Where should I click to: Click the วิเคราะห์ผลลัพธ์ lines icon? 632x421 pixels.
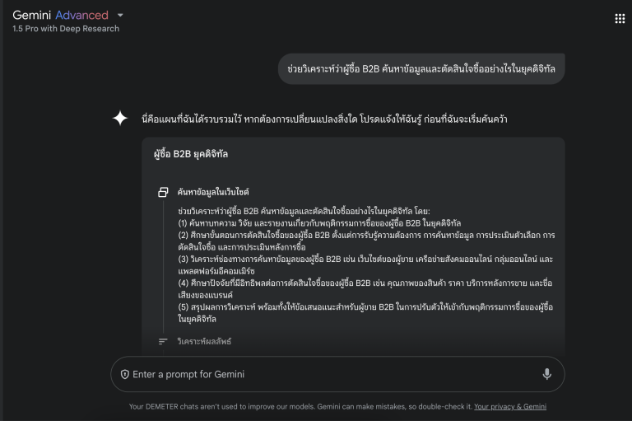163,341
